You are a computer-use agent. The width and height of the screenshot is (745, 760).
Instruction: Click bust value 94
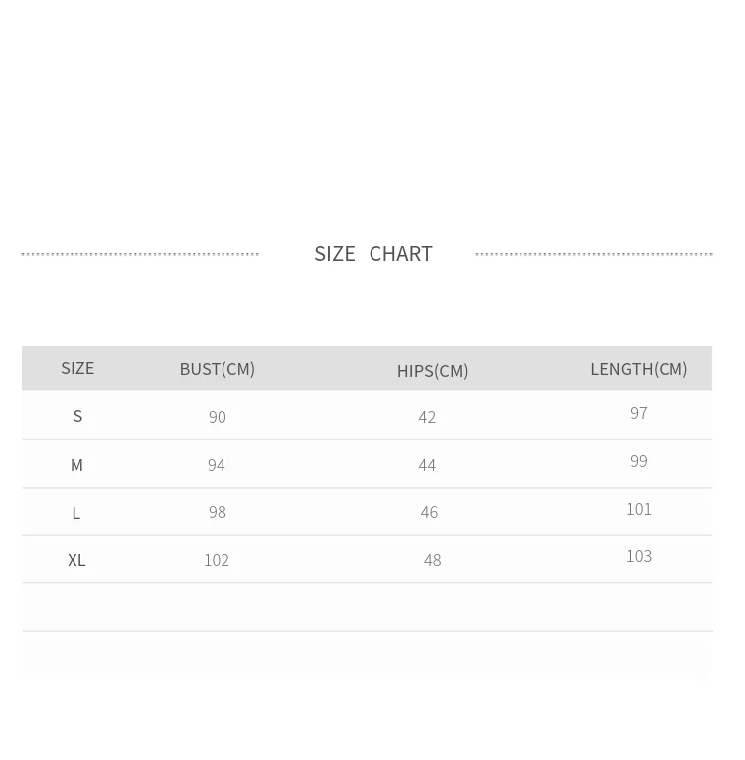tap(217, 465)
